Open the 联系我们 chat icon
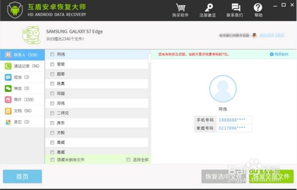This screenshot has width=297, height=190. tap(236, 8)
